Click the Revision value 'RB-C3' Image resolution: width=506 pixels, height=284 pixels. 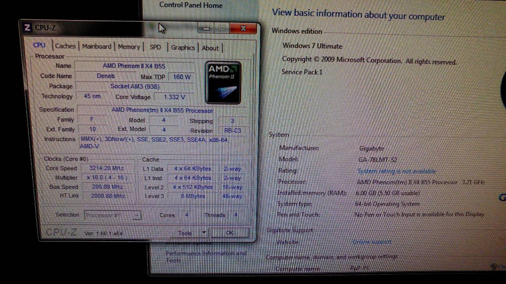pyautogui.click(x=232, y=131)
